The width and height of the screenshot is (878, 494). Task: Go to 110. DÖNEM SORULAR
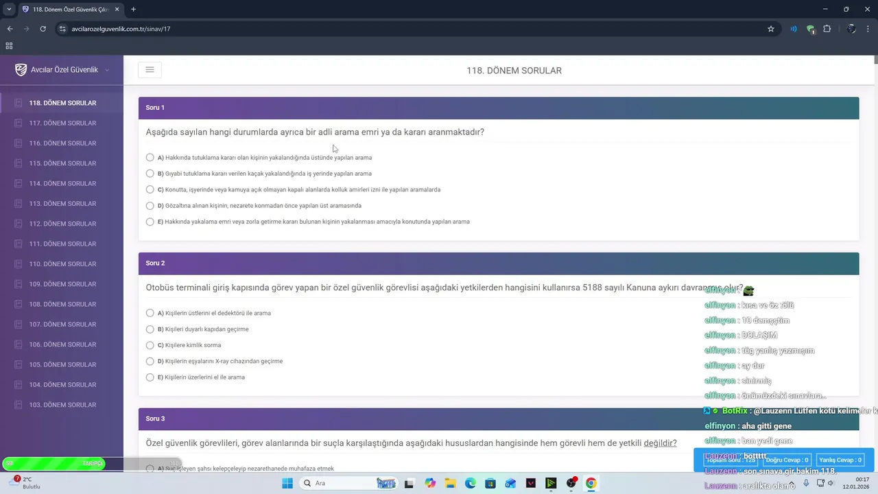[62, 264]
